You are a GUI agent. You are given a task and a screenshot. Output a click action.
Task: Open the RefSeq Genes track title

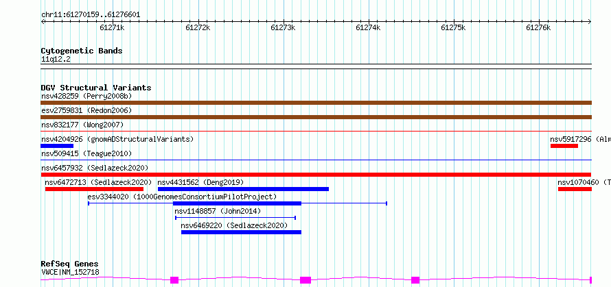tap(70, 264)
